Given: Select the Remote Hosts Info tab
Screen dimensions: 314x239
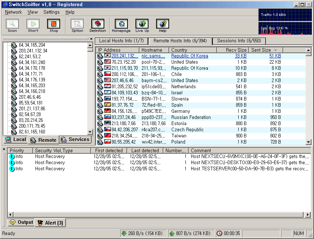Looking at the screenshot, I should 180,41.
